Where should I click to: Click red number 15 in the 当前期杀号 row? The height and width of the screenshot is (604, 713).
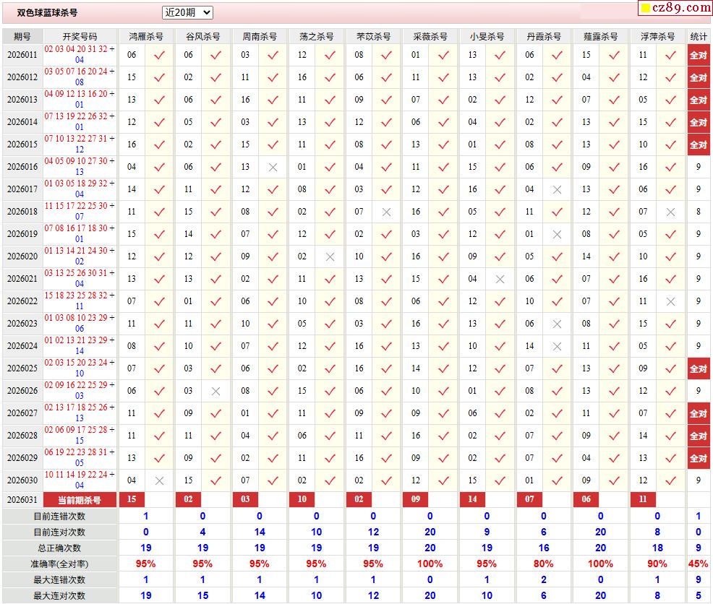click(132, 499)
